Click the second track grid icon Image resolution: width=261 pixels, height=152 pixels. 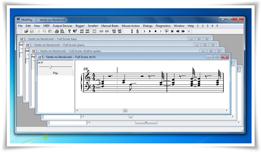click(119, 31)
